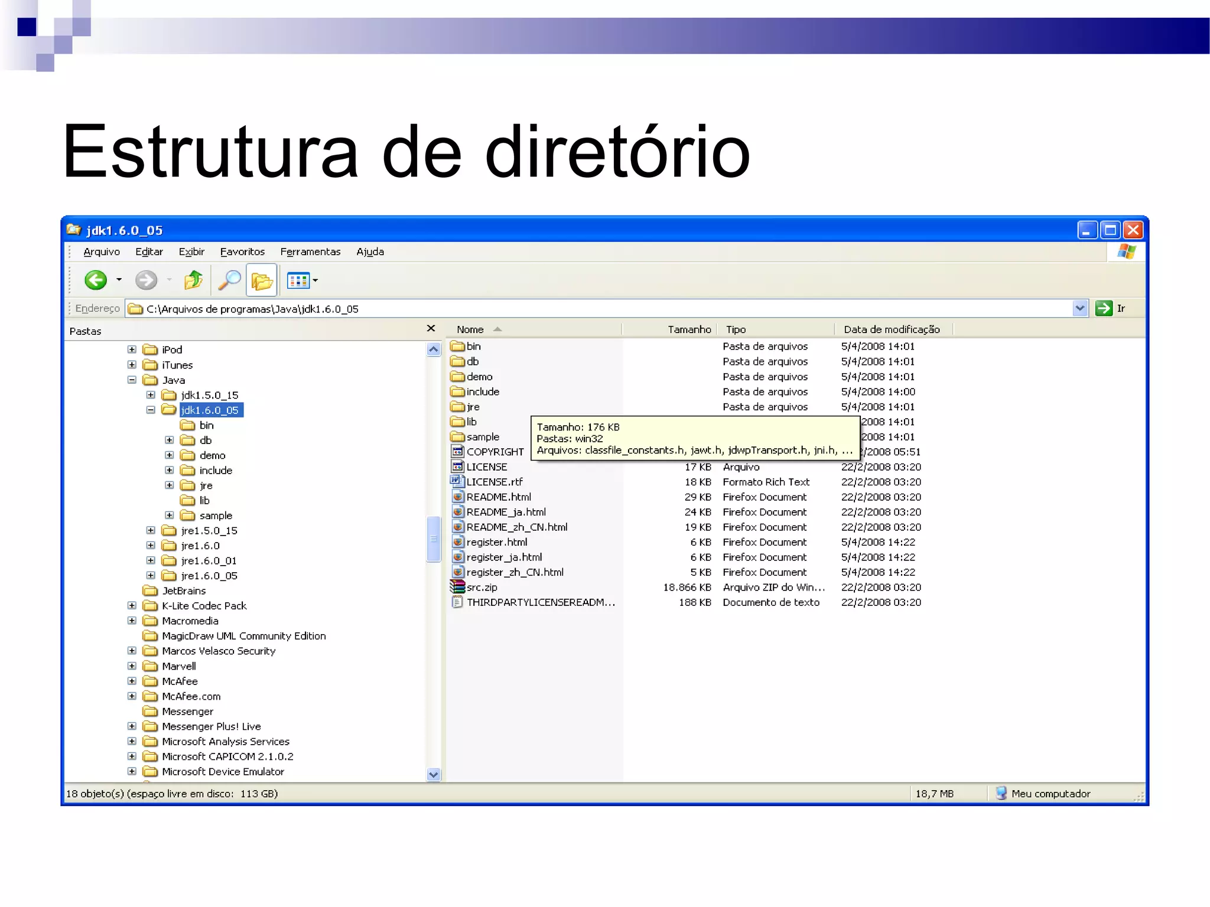This screenshot has height=907, width=1210.
Task: Select the jre folder icon in file list
Action: [x=457, y=406]
